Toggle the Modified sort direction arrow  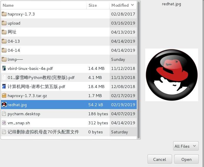[133, 5]
